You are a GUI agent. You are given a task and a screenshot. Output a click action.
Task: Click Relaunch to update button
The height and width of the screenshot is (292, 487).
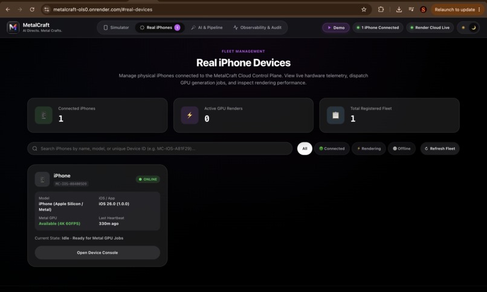pyautogui.click(x=454, y=10)
